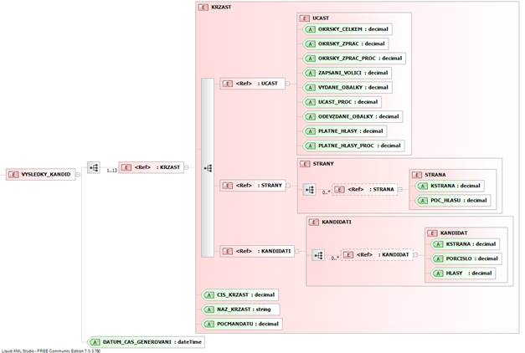525x353 pixels.
Task: Collapse the Ref KANDIDATI node expander
Action: [297, 251]
